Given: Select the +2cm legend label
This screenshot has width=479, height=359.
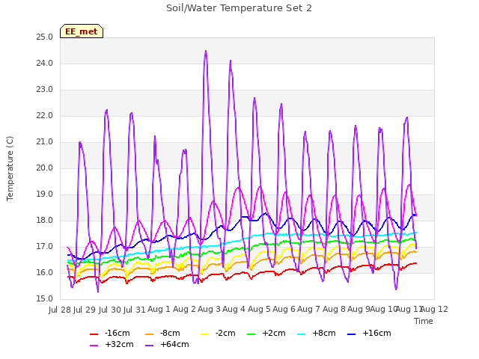Looking at the screenshot, I should [x=274, y=333].
